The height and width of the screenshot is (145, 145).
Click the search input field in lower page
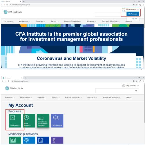115,91
